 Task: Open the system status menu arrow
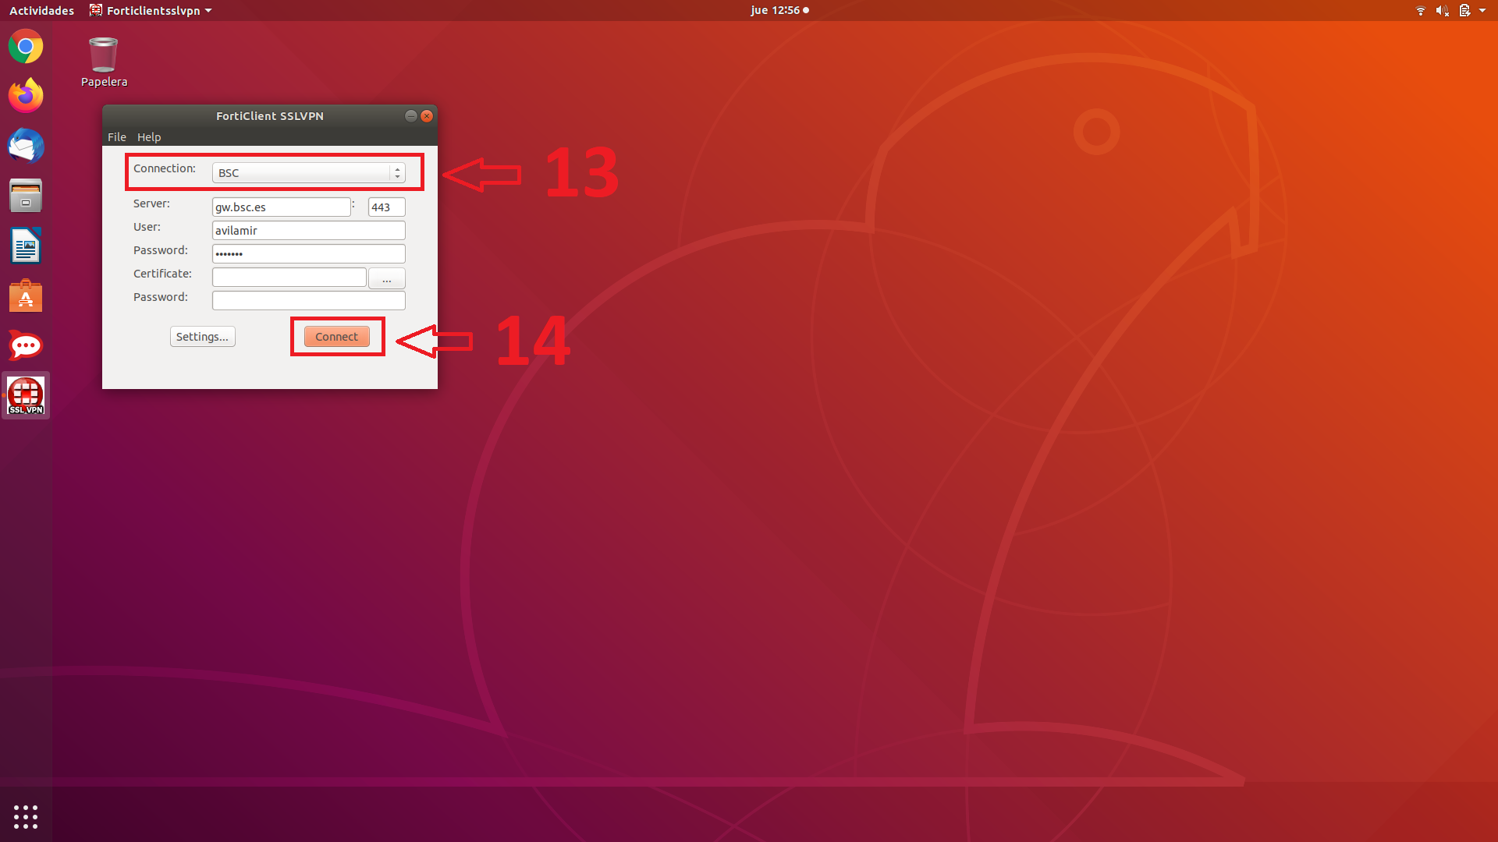pos(1482,10)
